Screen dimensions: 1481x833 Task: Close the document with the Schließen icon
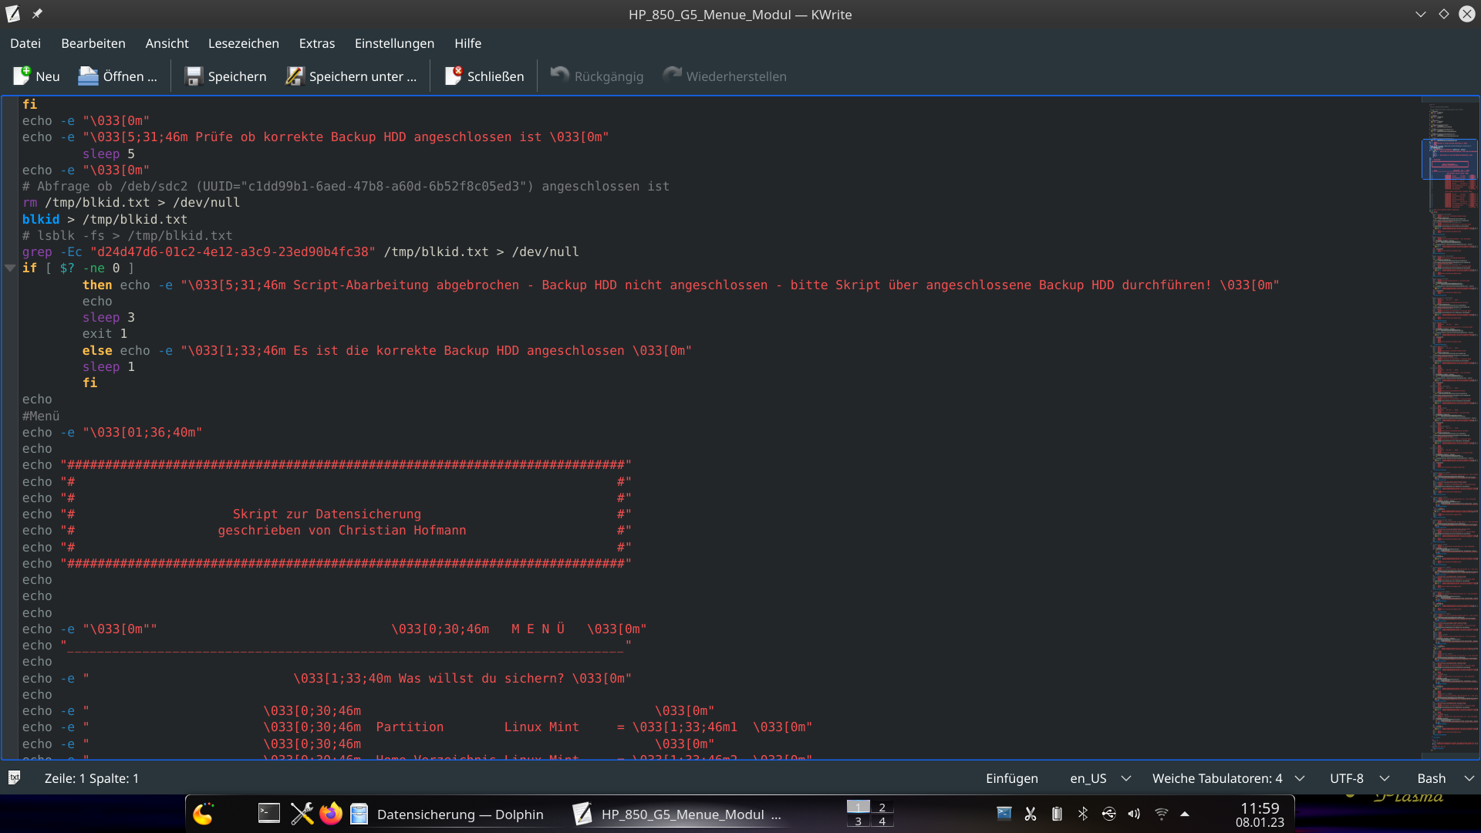454,76
